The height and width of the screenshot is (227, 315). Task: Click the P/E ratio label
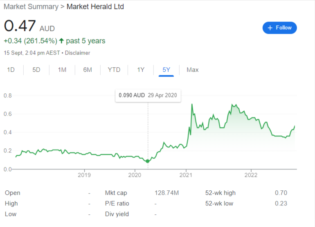117,203
